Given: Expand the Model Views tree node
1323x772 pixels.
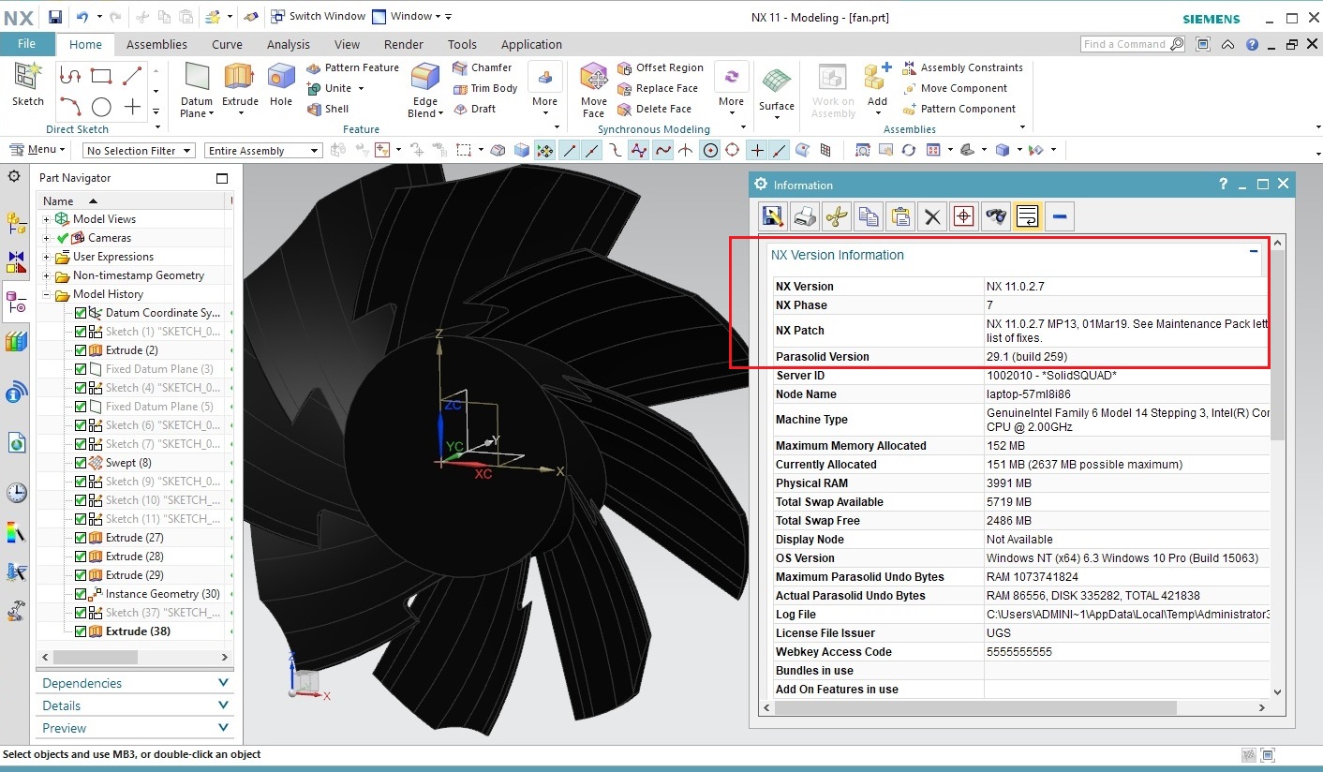Looking at the screenshot, I should (47, 219).
